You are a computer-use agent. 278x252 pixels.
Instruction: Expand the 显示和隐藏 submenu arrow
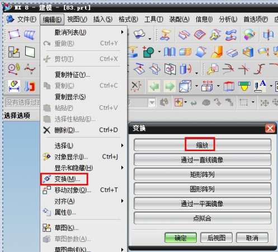[x=122, y=167]
